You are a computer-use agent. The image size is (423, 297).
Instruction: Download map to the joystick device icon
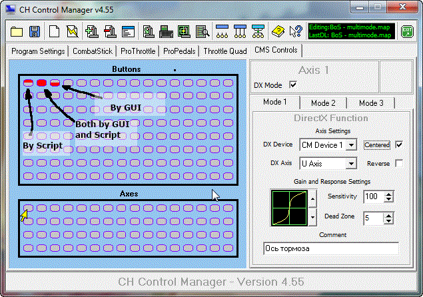click(149, 31)
